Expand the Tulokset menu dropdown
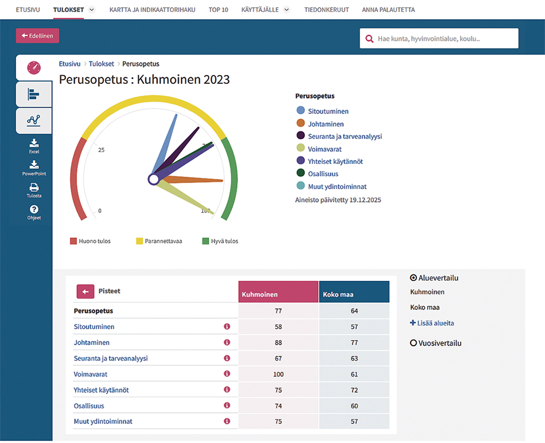 tap(91, 10)
